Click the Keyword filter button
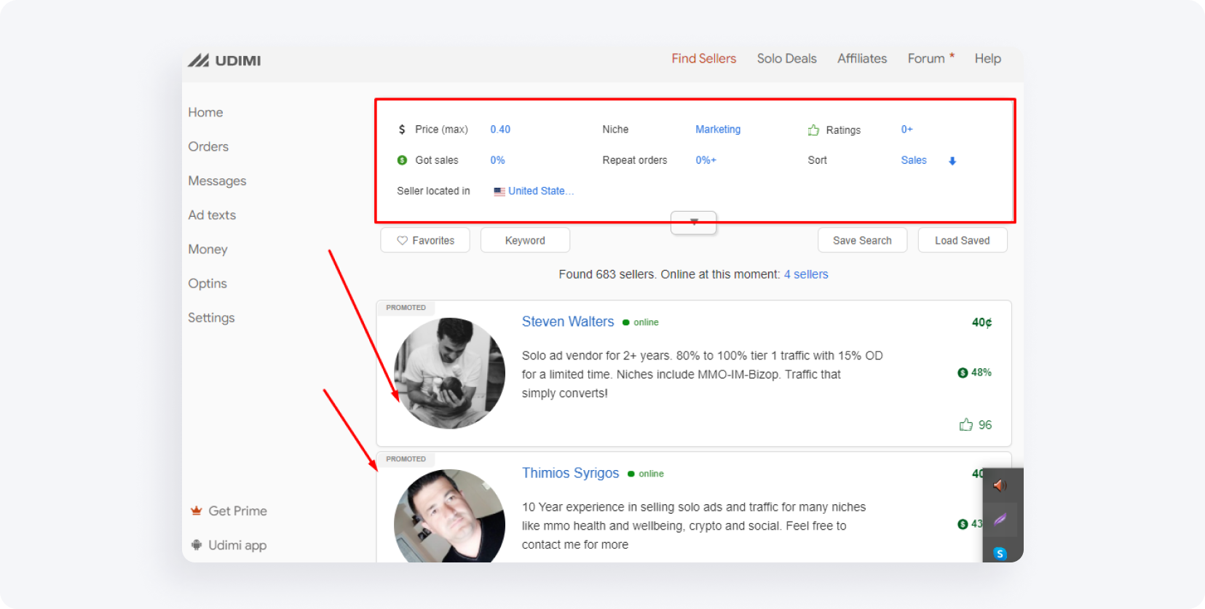This screenshot has height=609, width=1205. pos(525,240)
